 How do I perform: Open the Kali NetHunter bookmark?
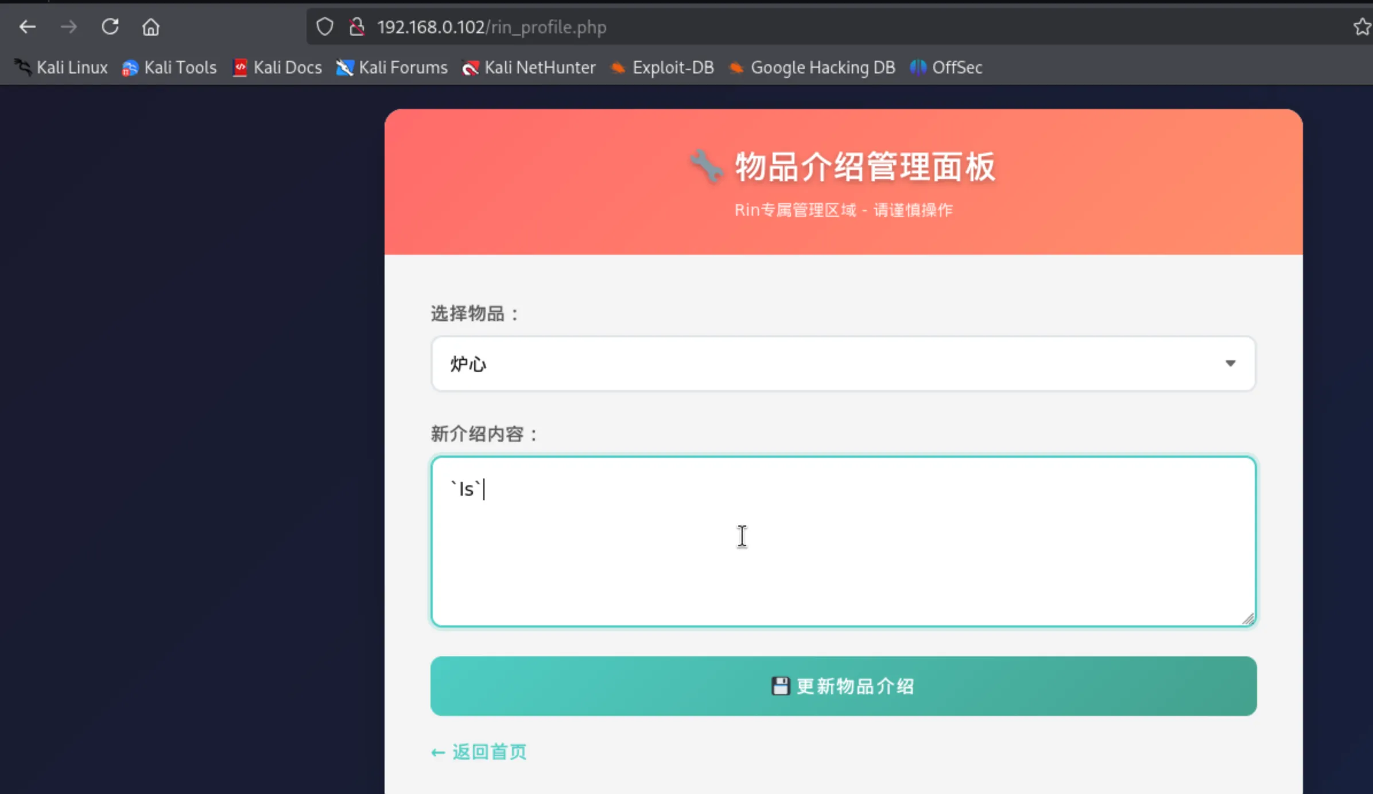pos(529,68)
